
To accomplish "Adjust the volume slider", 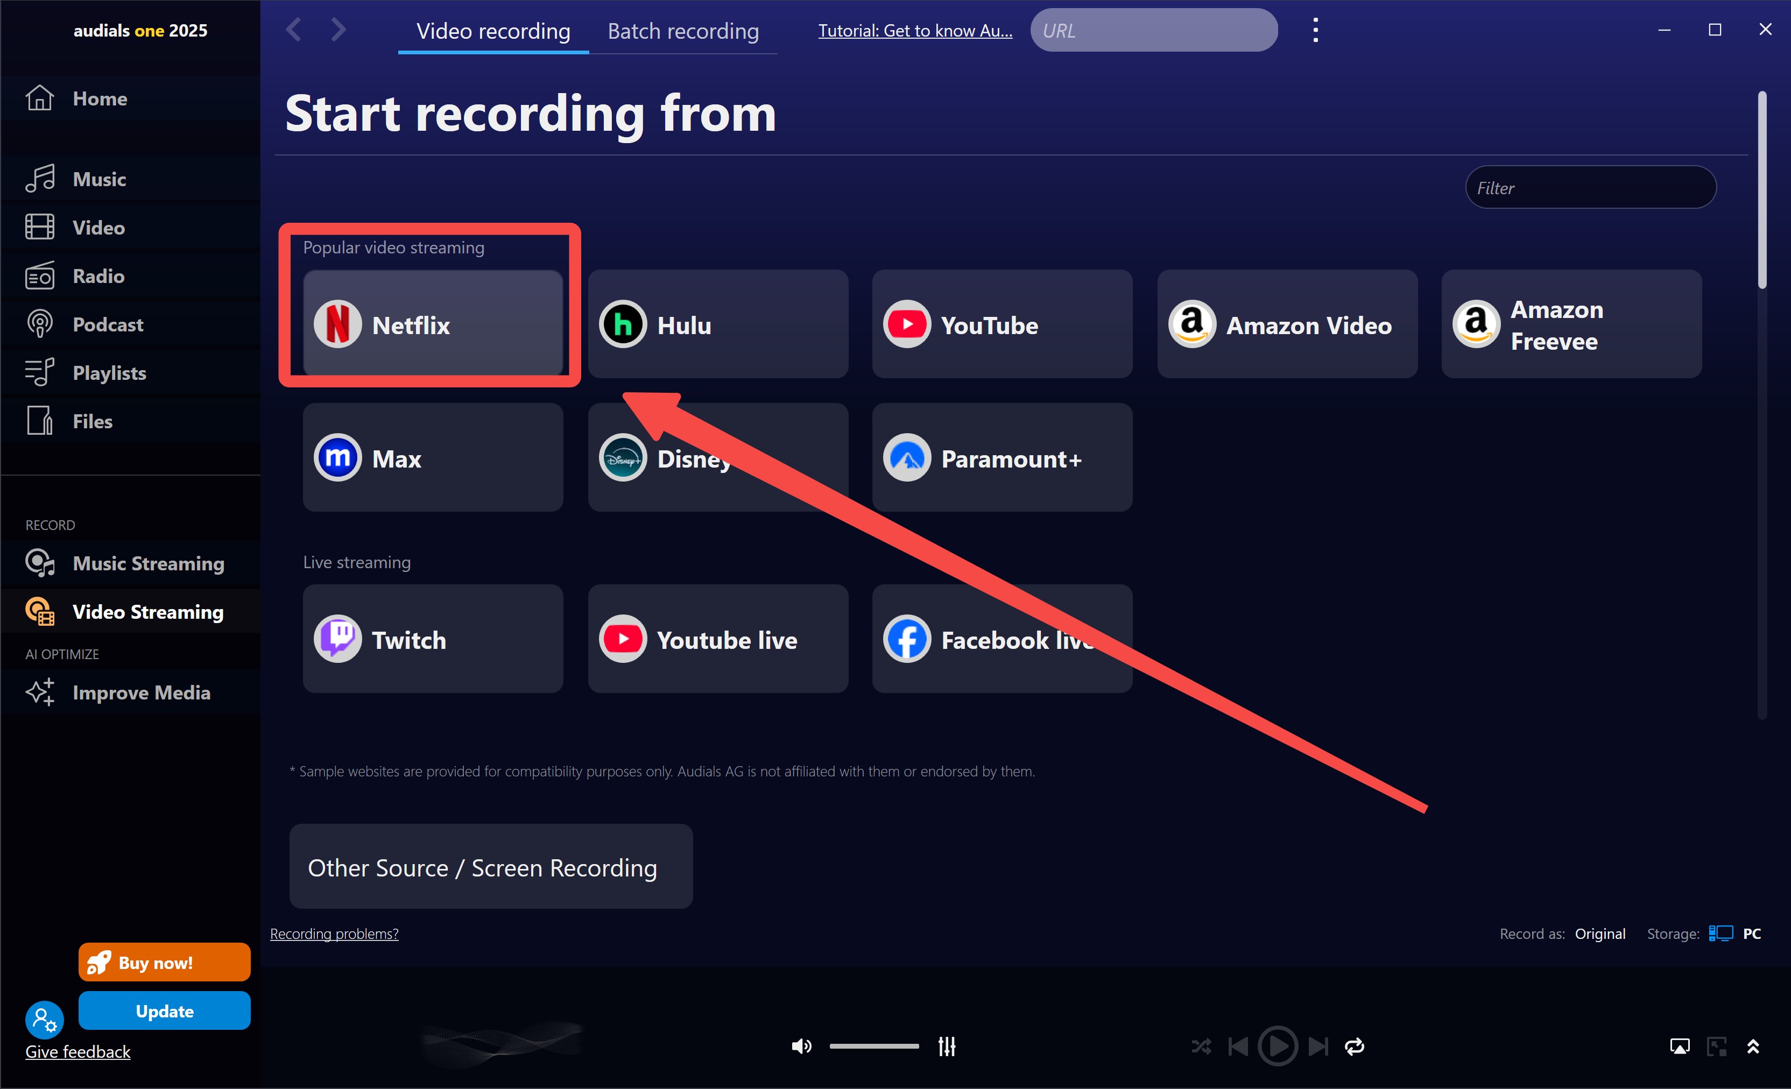I will [873, 1046].
